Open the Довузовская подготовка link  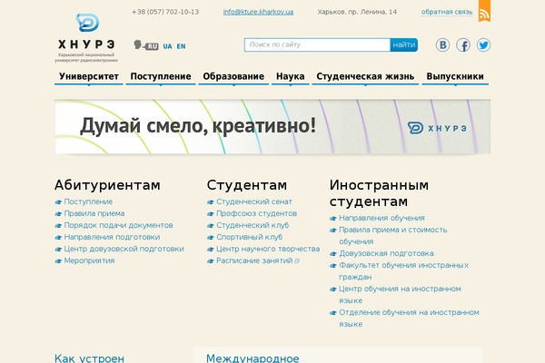[x=386, y=253]
